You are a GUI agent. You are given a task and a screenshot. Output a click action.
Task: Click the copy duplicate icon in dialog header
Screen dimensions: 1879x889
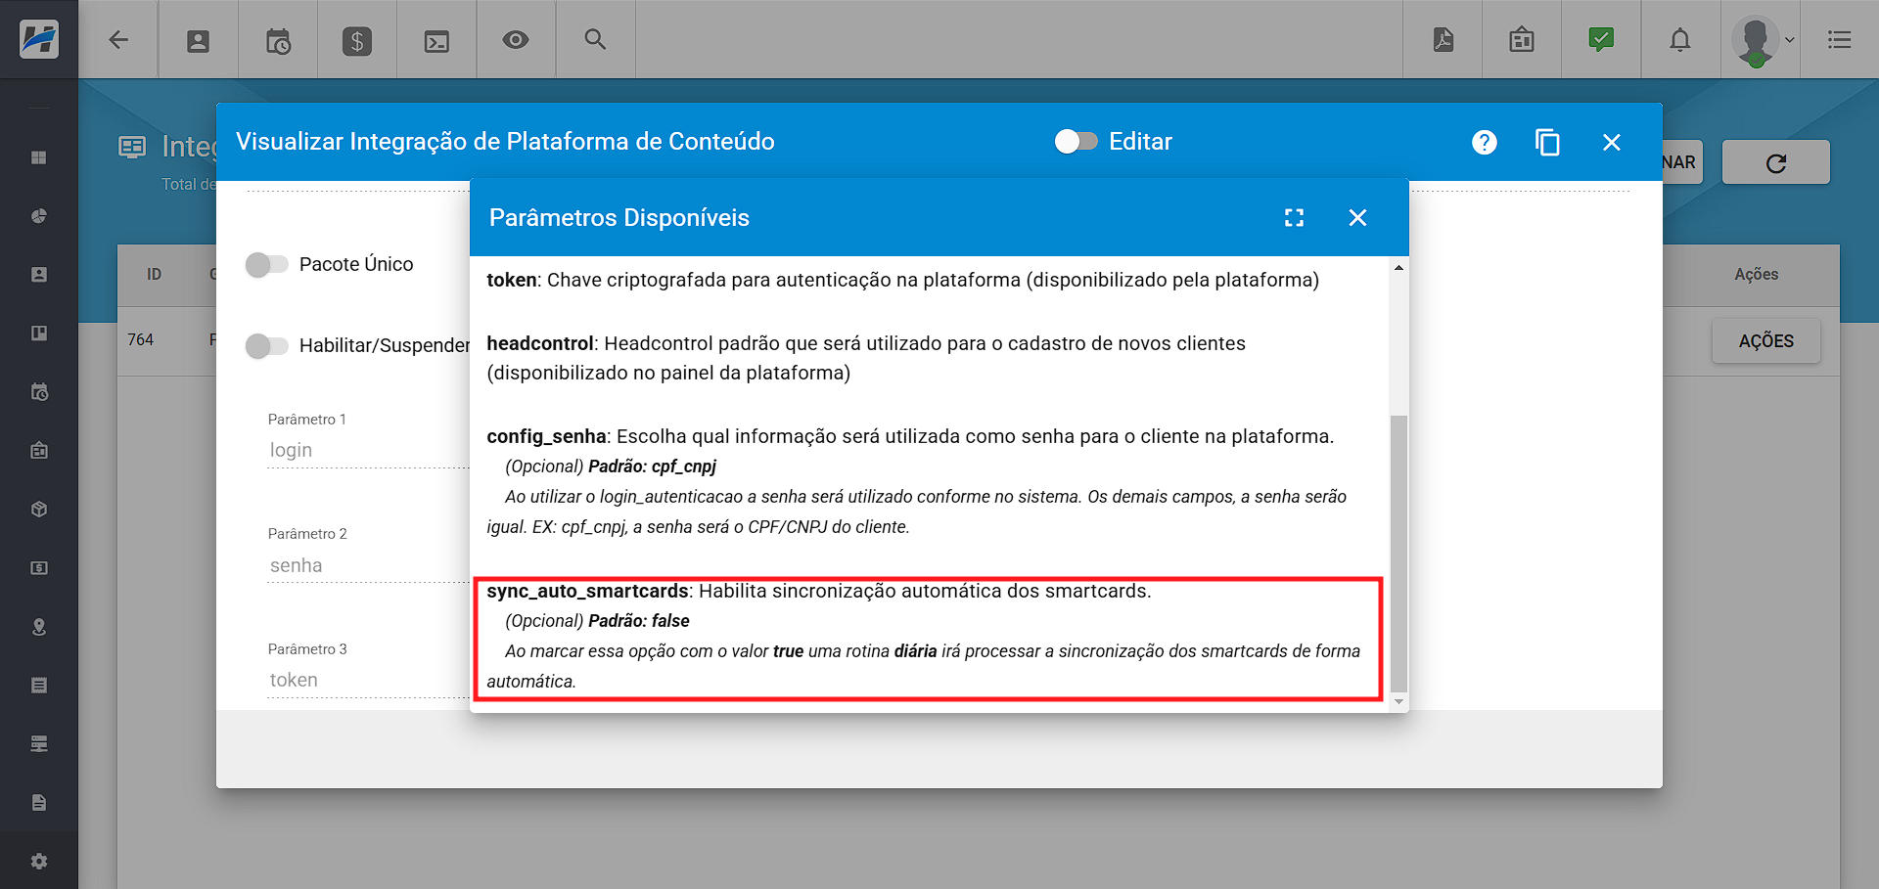pos(1547,142)
